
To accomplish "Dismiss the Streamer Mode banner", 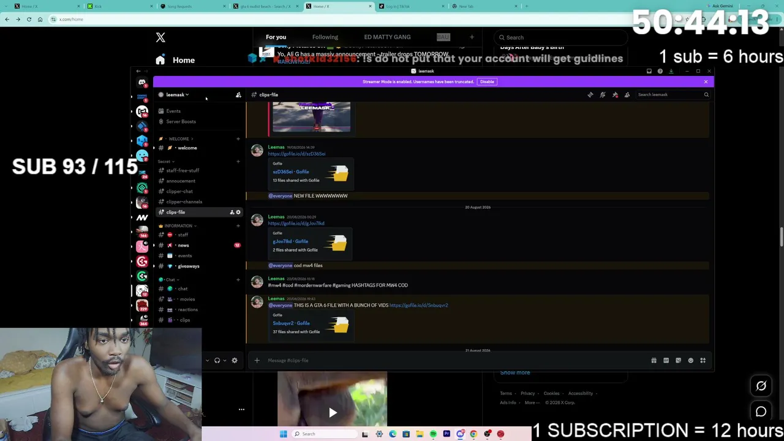I will [706, 82].
